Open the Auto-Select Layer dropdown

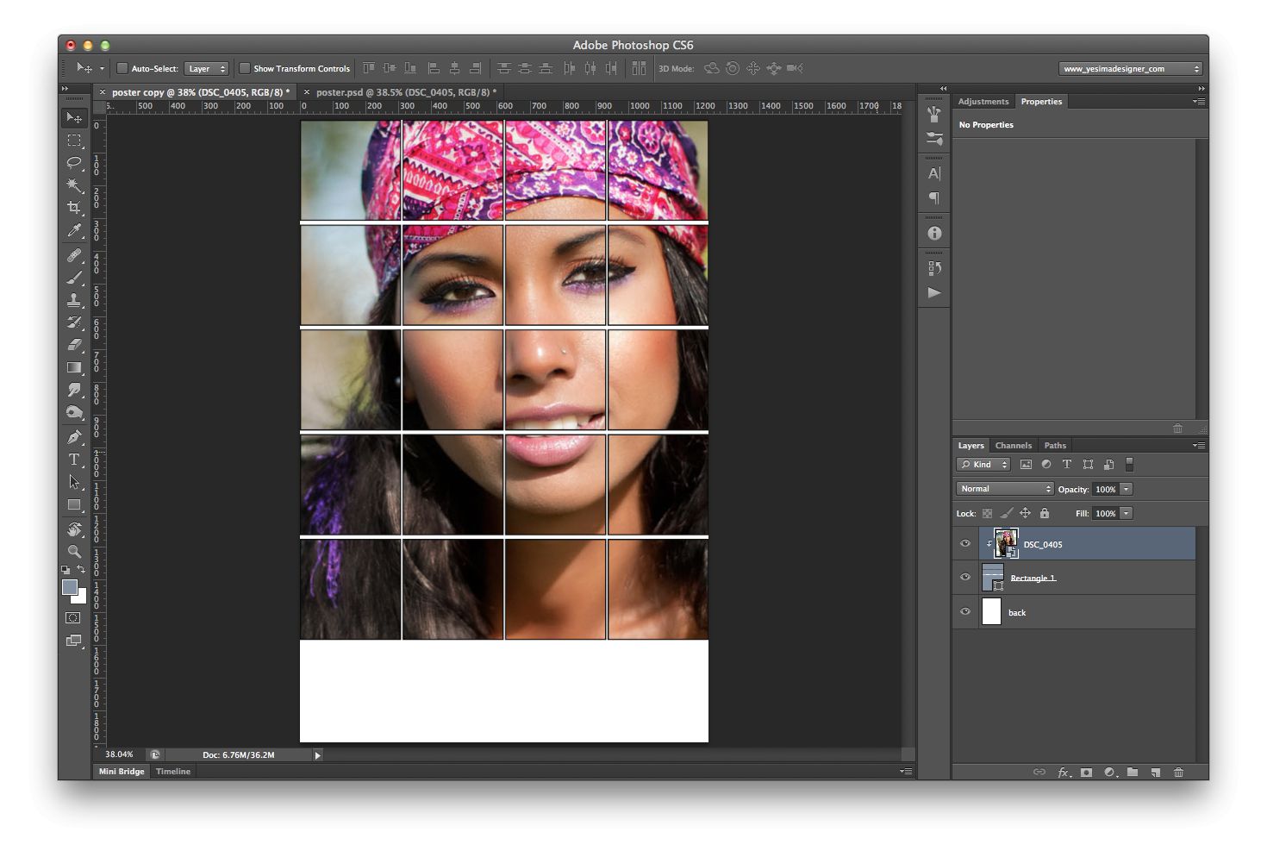(206, 68)
